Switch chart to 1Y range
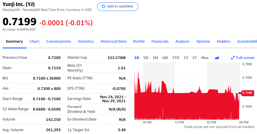Screen dimensions: 257x134 pyautogui.click(x=186, y=58)
